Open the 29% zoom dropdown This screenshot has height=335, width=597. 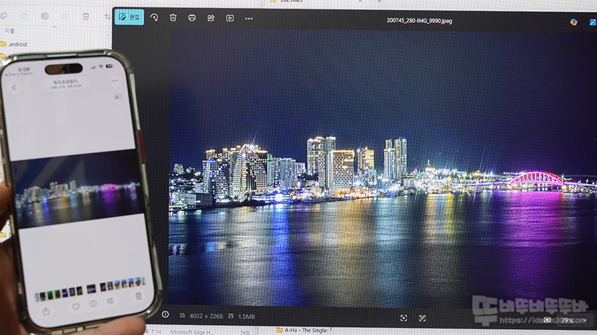click(x=574, y=320)
